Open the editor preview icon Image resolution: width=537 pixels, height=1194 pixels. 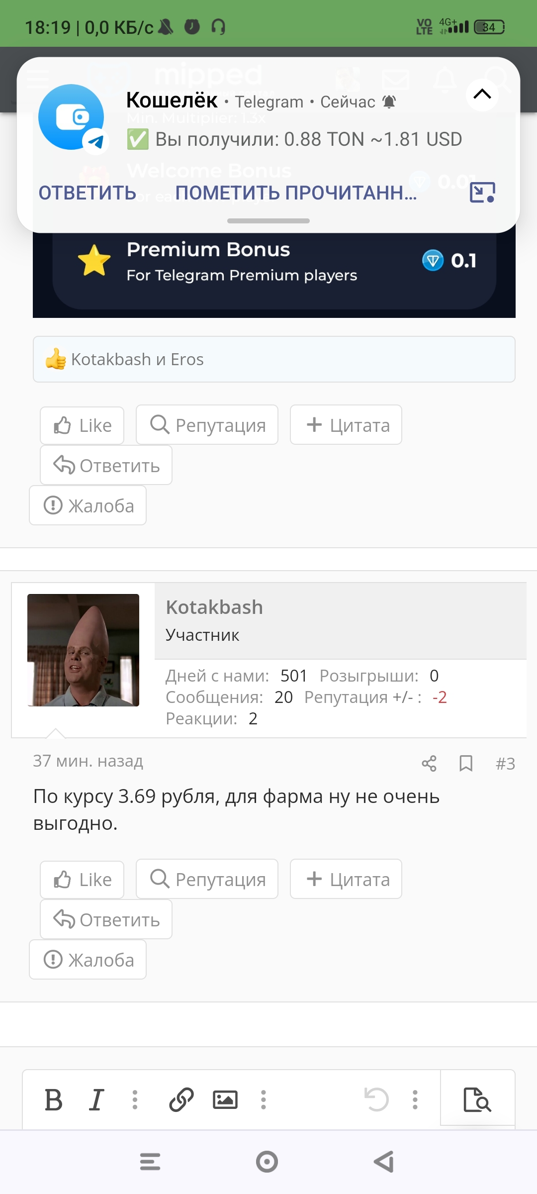click(x=477, y=1099)
